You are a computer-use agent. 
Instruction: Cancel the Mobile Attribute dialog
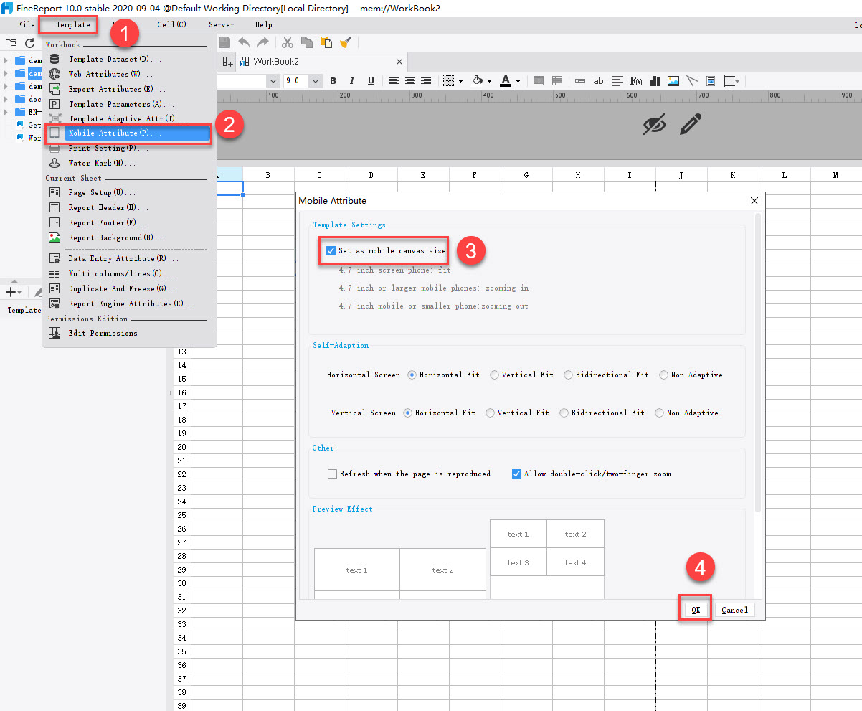click(x=734, y=609)
